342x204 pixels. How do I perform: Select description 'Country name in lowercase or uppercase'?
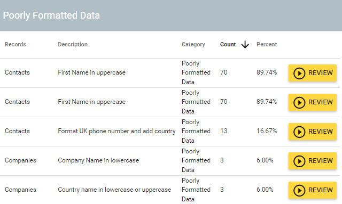pos(114,190)
